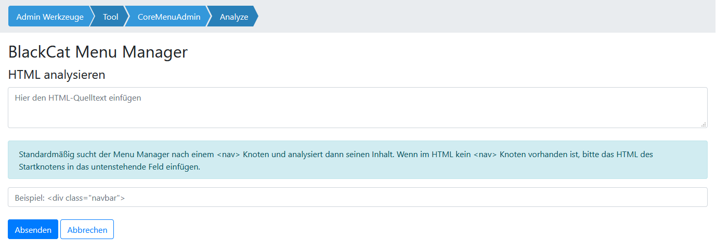Click the BlackCat Menu Manager heading
Screen dimensions: 716x251
pyautogui.click(x=98, y=52)
